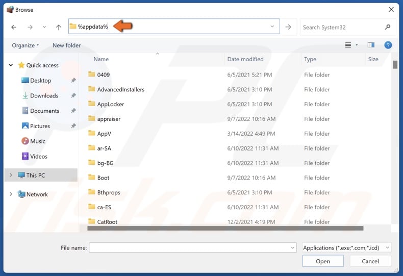
Task: Expand the Network tree node
Action: pyautogui.click(x=11, y=194)
